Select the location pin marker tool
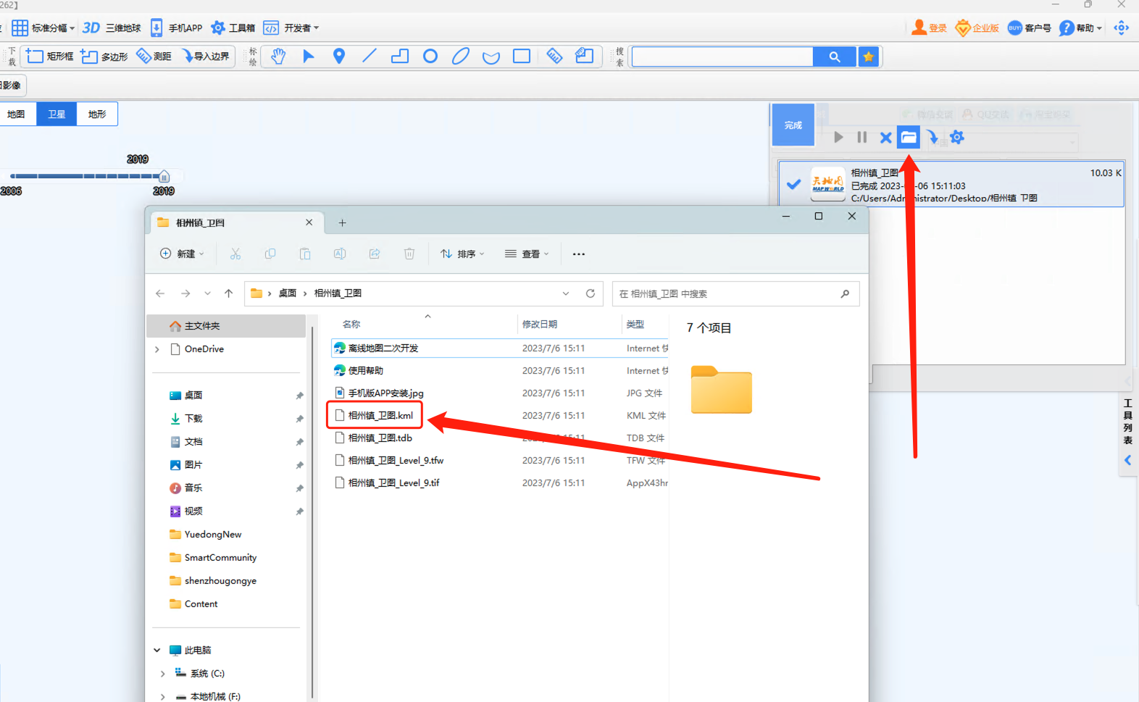This screenshot has height=702, width=1139. point(339,56)
